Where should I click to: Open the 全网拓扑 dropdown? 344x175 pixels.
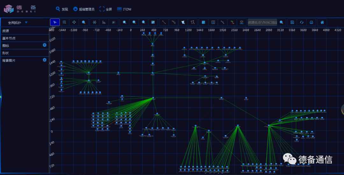pyautogui.click(x=18, y=23)
